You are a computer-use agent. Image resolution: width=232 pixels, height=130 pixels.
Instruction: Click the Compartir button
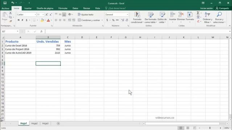coord(222,8)
